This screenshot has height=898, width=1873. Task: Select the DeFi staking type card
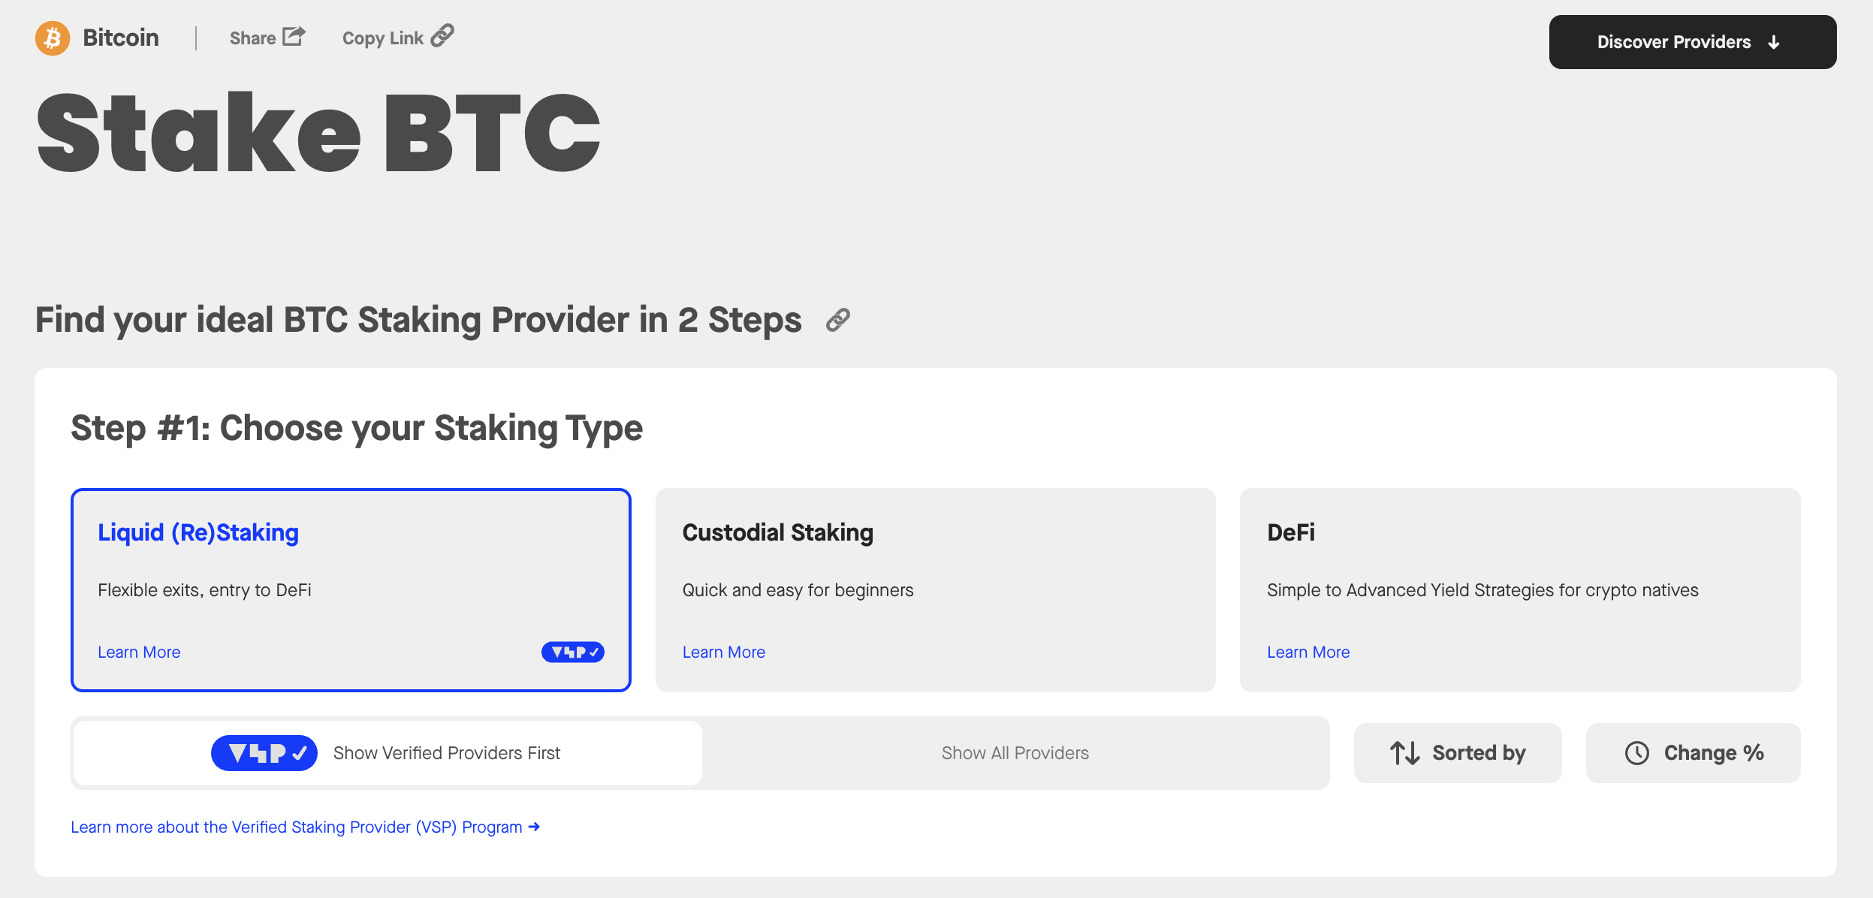click(1520, 590)
